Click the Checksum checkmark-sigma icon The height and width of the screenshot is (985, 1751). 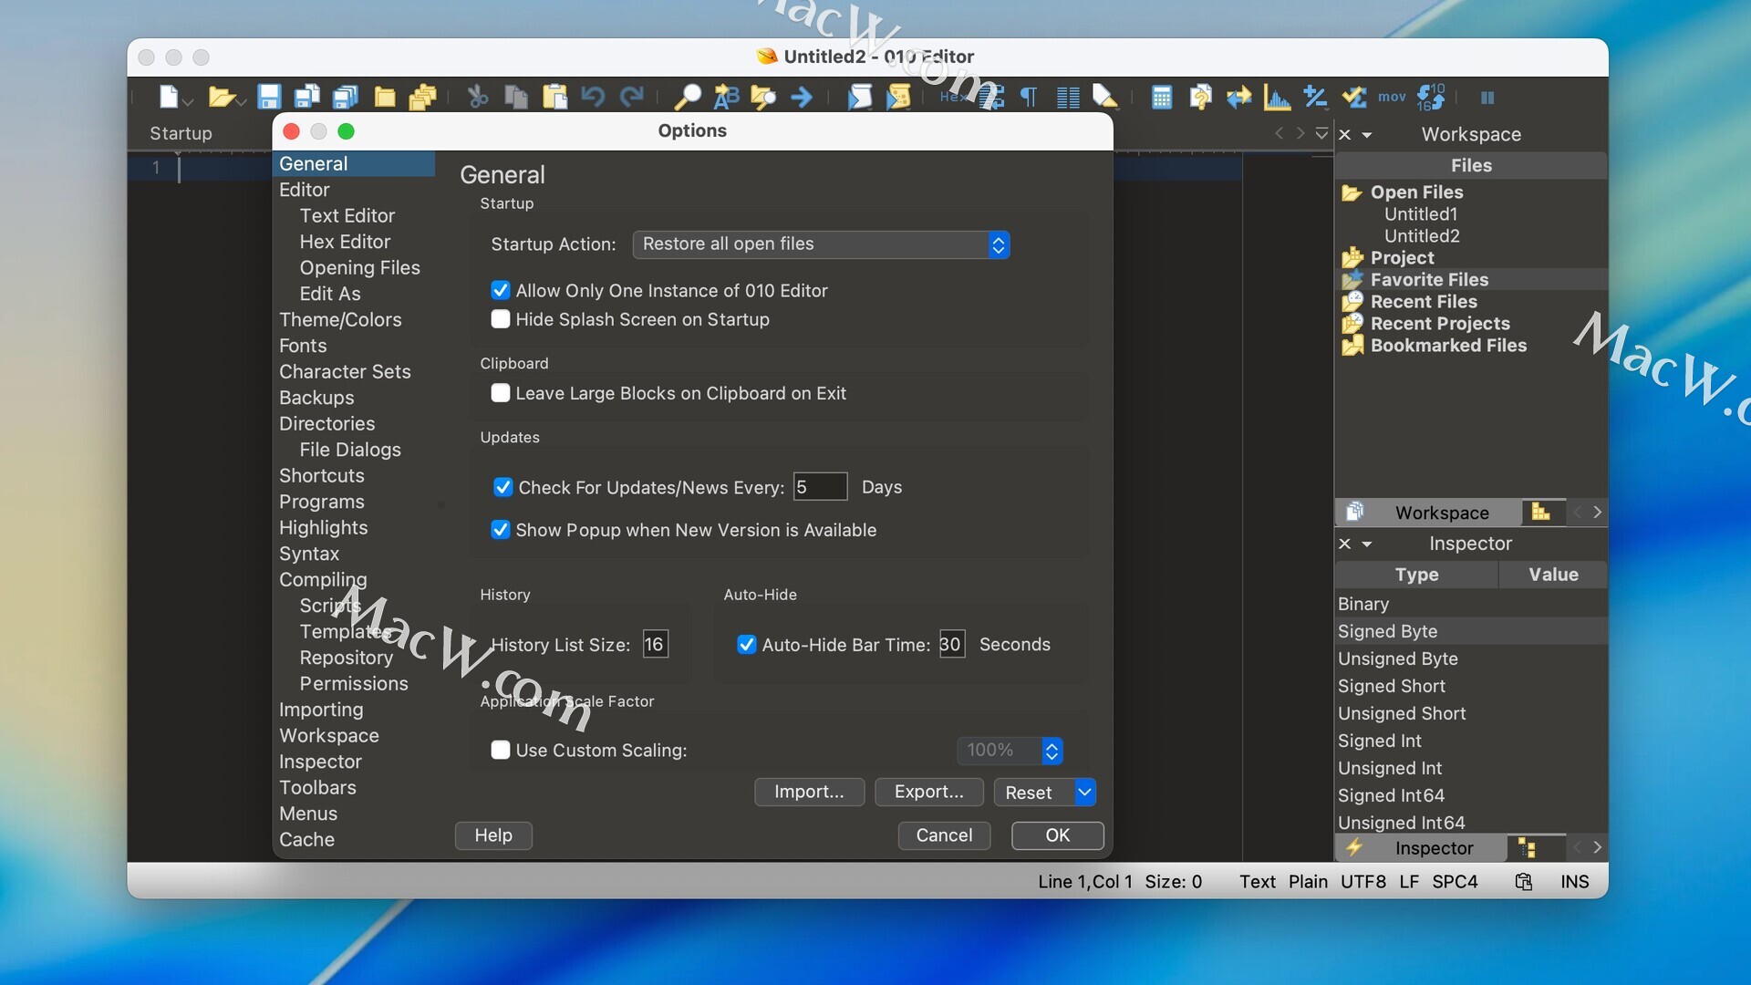(1354, 97)
